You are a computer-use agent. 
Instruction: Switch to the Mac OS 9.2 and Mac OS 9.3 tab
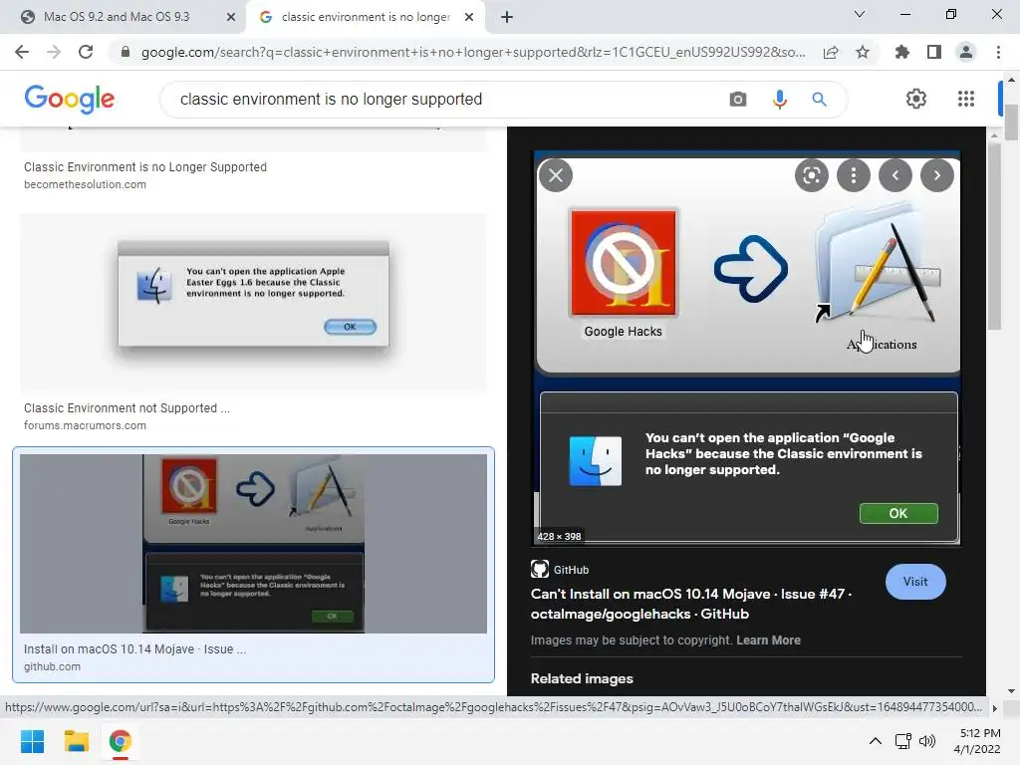117,17
